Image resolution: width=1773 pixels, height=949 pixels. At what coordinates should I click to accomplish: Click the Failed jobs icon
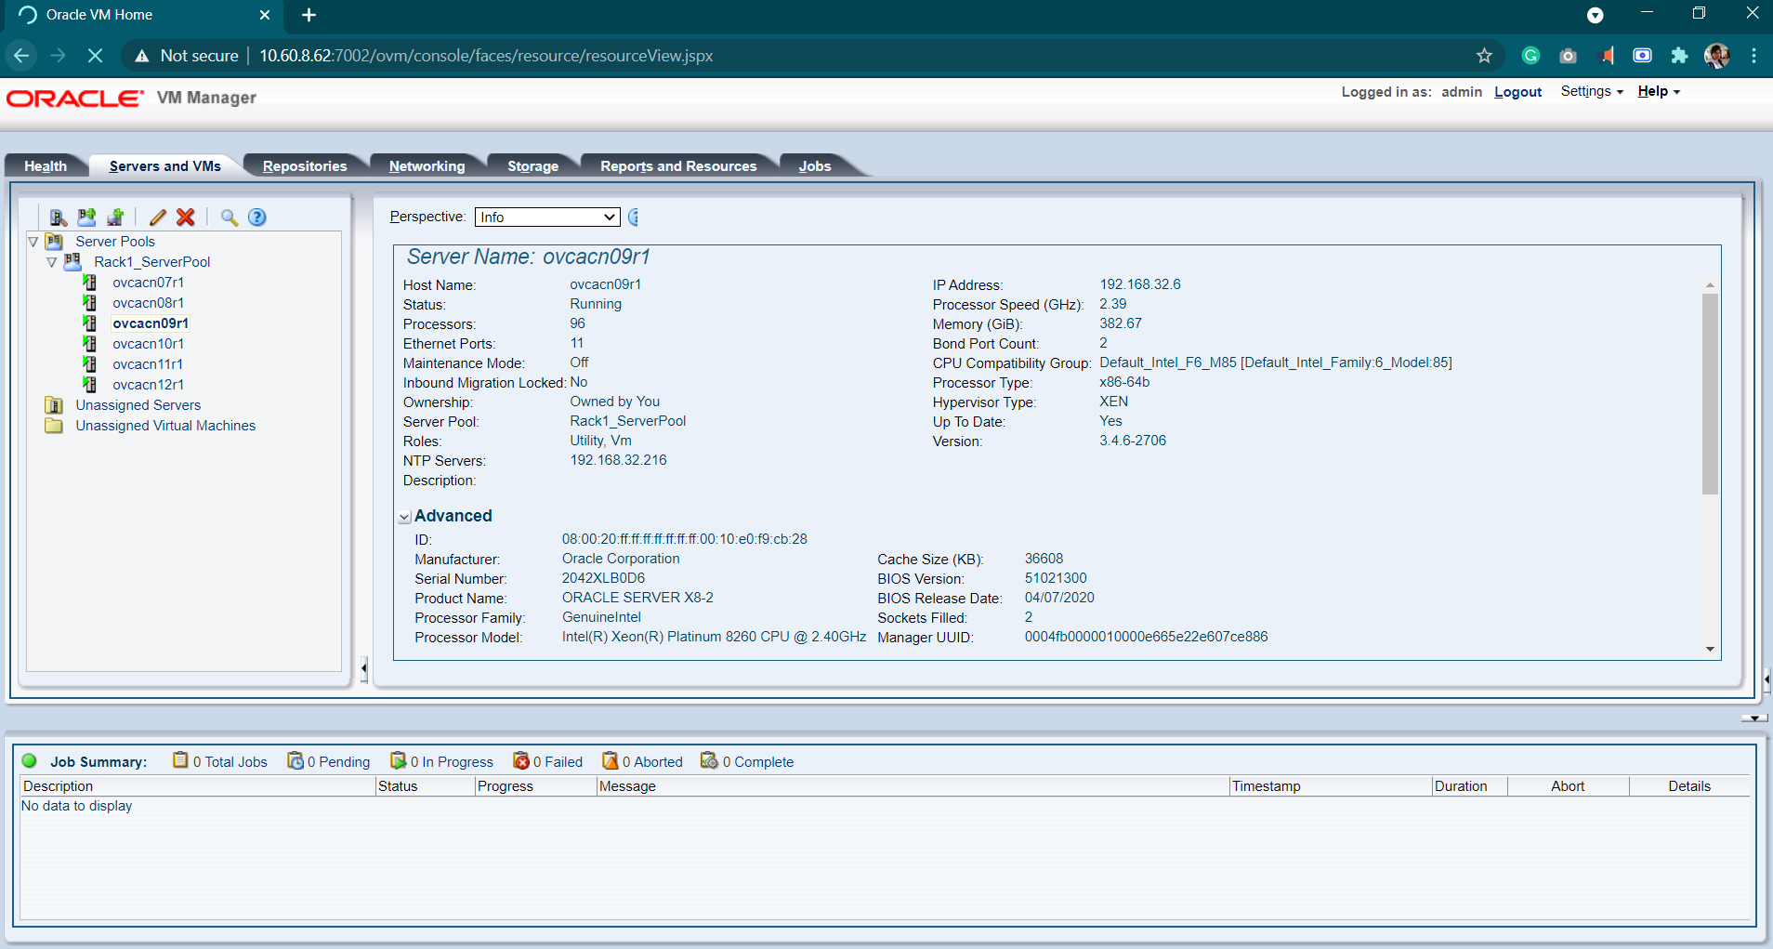[x=521, y=760]
